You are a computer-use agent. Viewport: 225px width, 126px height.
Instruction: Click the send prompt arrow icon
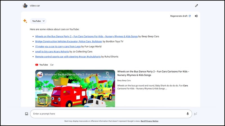coord(195,114)
